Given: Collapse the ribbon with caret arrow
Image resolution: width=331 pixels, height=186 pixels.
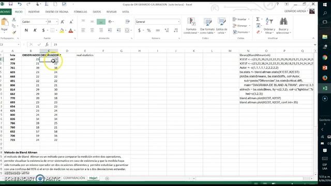Looking at the screenshot, I should [x=313, y=38].
